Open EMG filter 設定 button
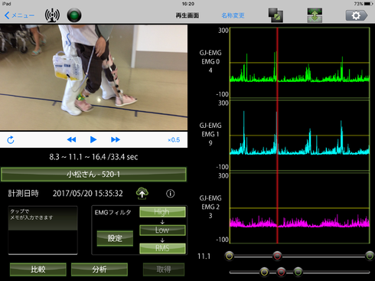Viewport: 375px width, 281px height. pos(115,238)
